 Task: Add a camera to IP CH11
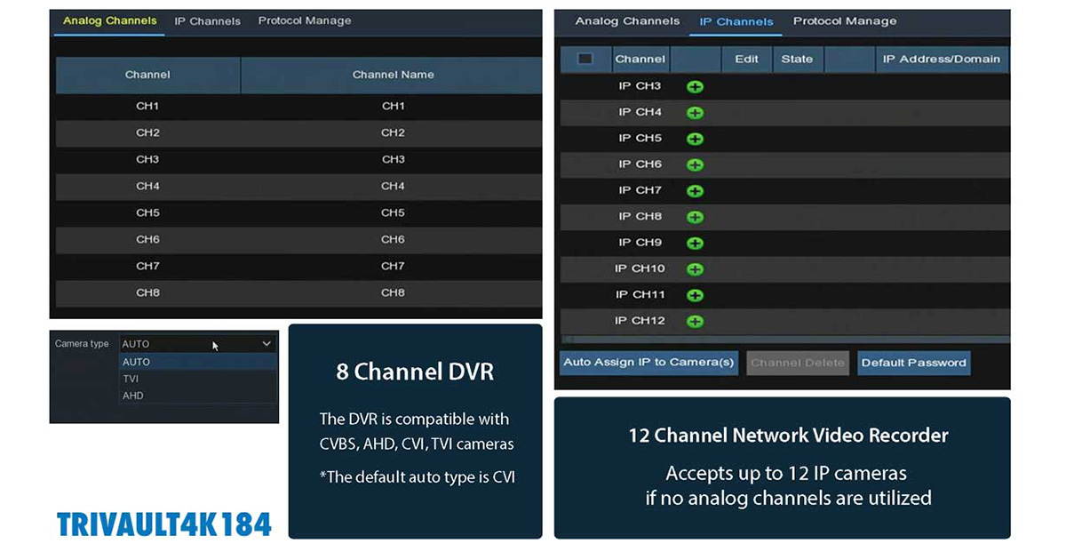(x=696, y=295)
